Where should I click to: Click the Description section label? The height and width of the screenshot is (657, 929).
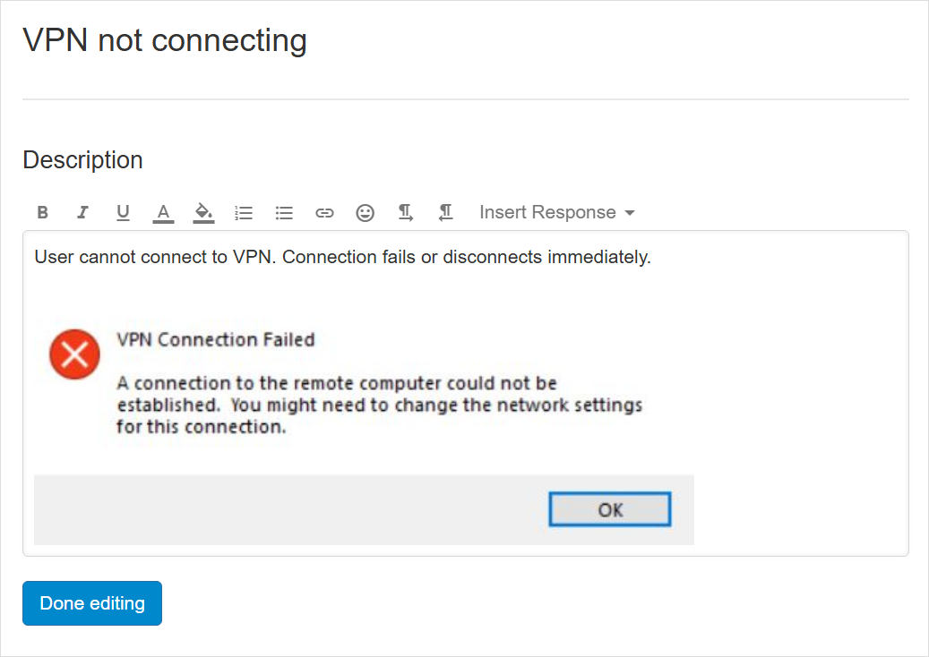(x=82, y=160)
